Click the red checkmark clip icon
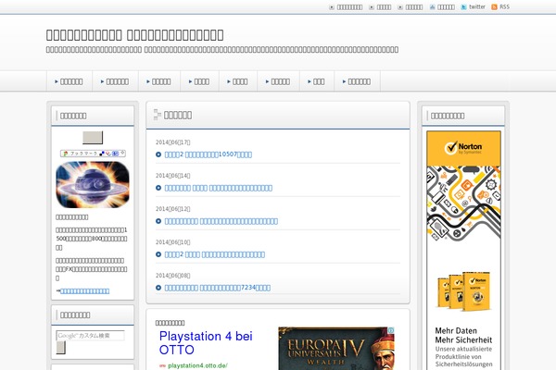556x370 pixels. (x=107, y=154)
